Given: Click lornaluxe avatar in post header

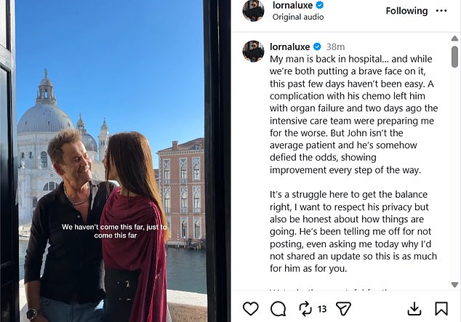Looking at the screenshot, I should (x=253, y=11).
